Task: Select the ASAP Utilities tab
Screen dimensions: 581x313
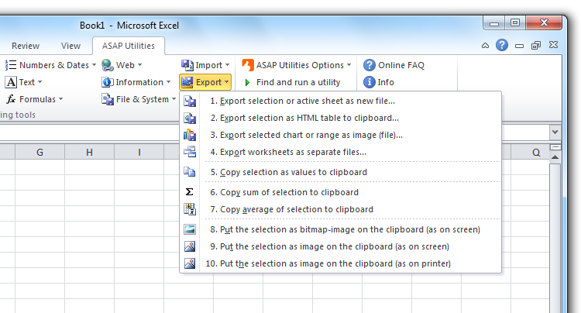Action: tap(128, 46)
